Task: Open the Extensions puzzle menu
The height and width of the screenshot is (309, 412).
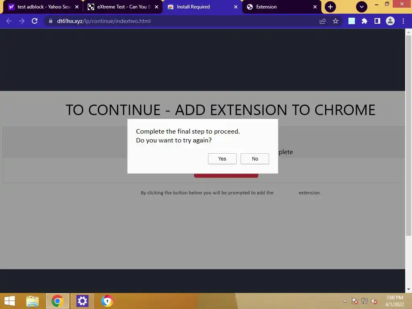Action: (x=365, y=21)
